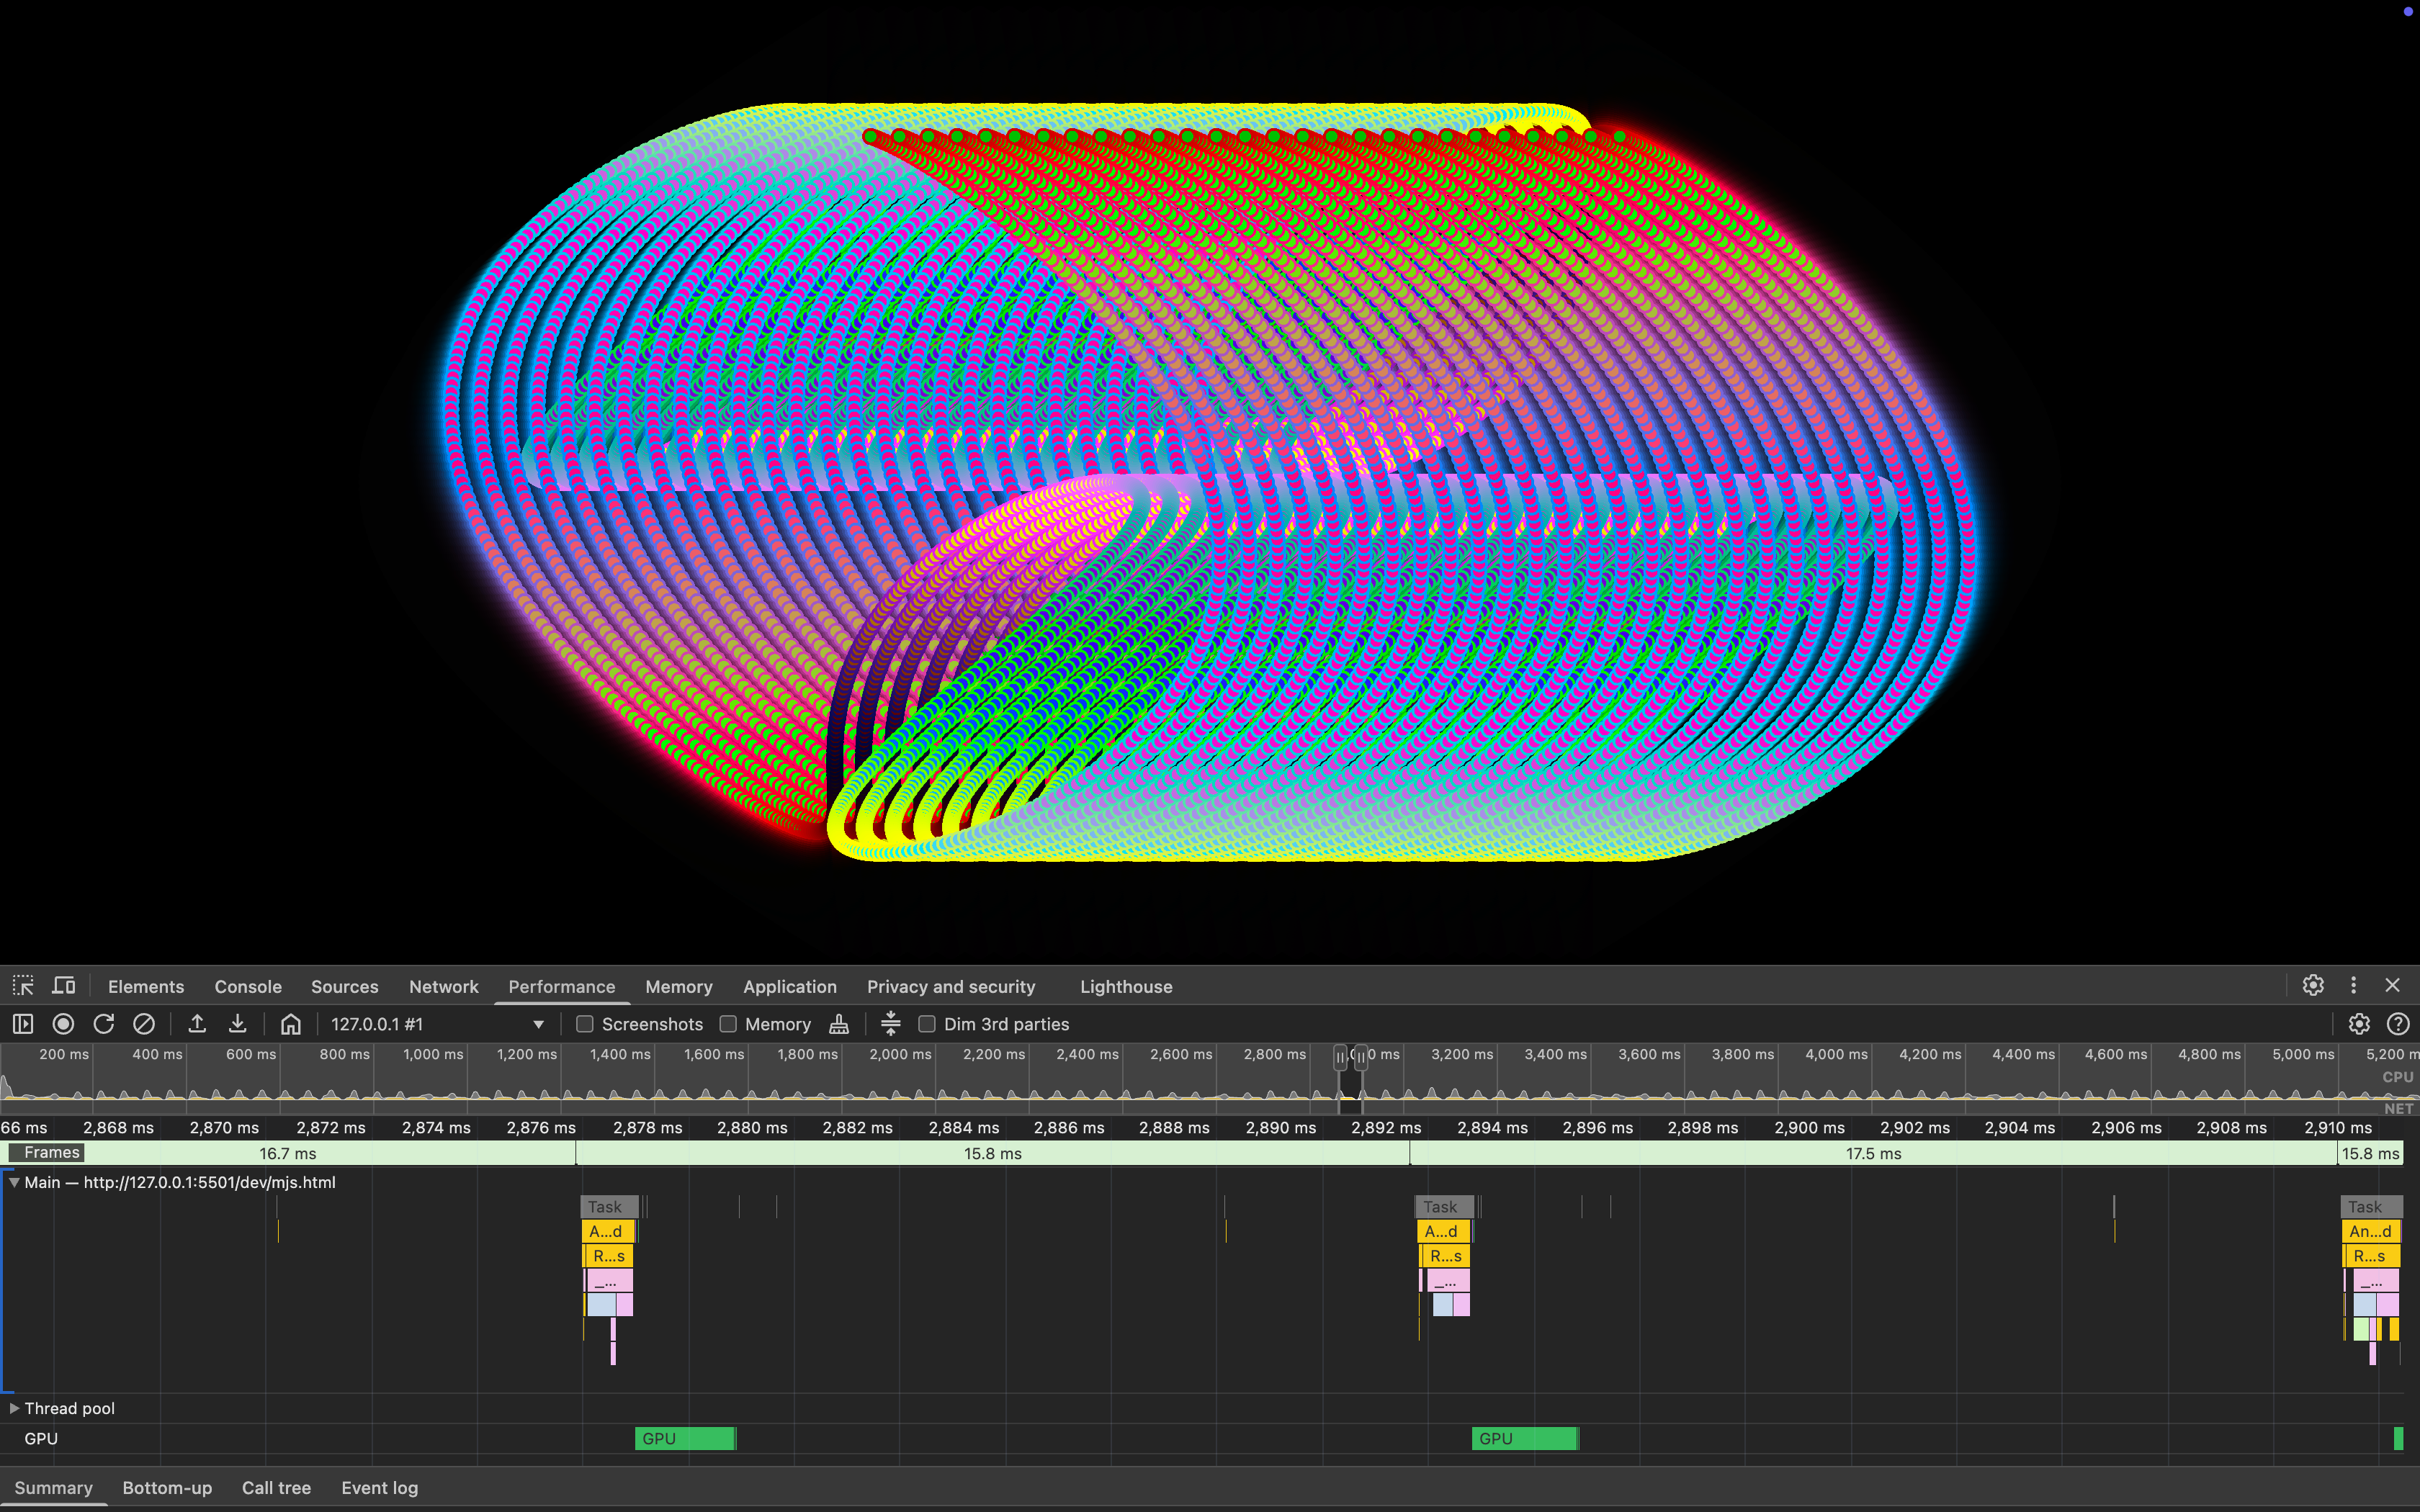
Task: Activate the inspect element picker icon
Action: coord(23,986)
